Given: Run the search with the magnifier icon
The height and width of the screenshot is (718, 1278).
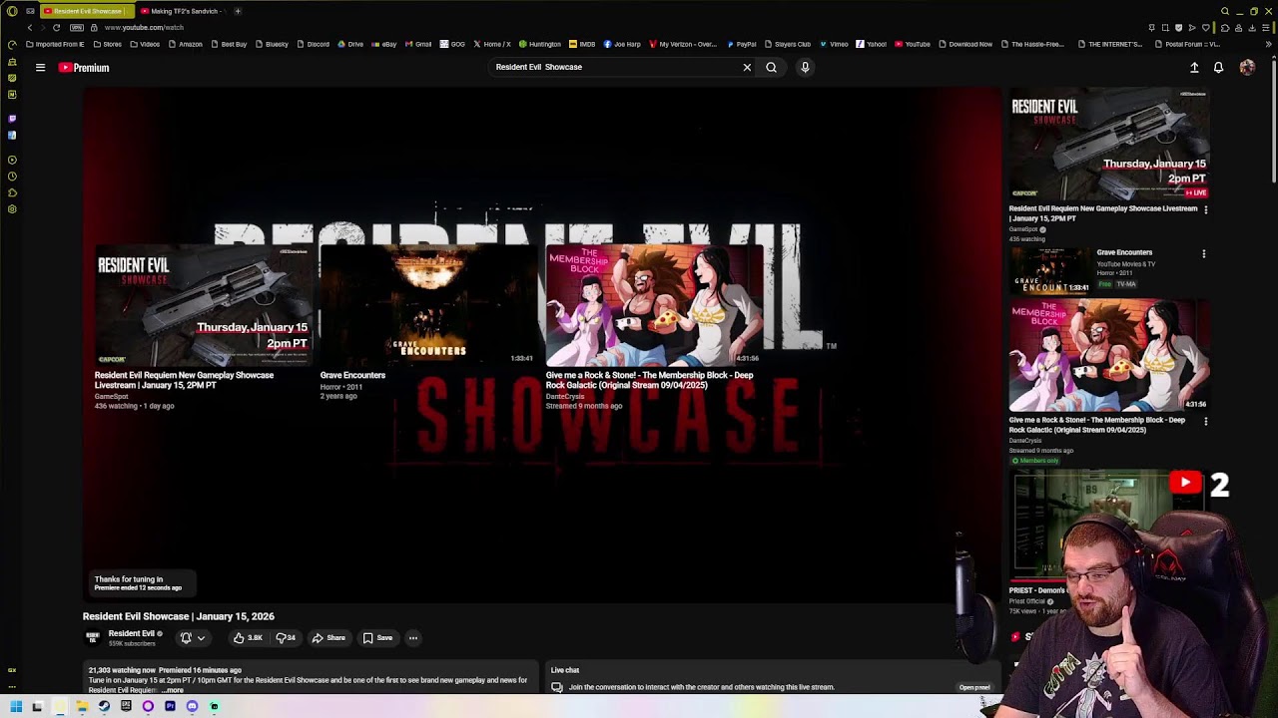Looking at the screenshot, I should point(771,67).
